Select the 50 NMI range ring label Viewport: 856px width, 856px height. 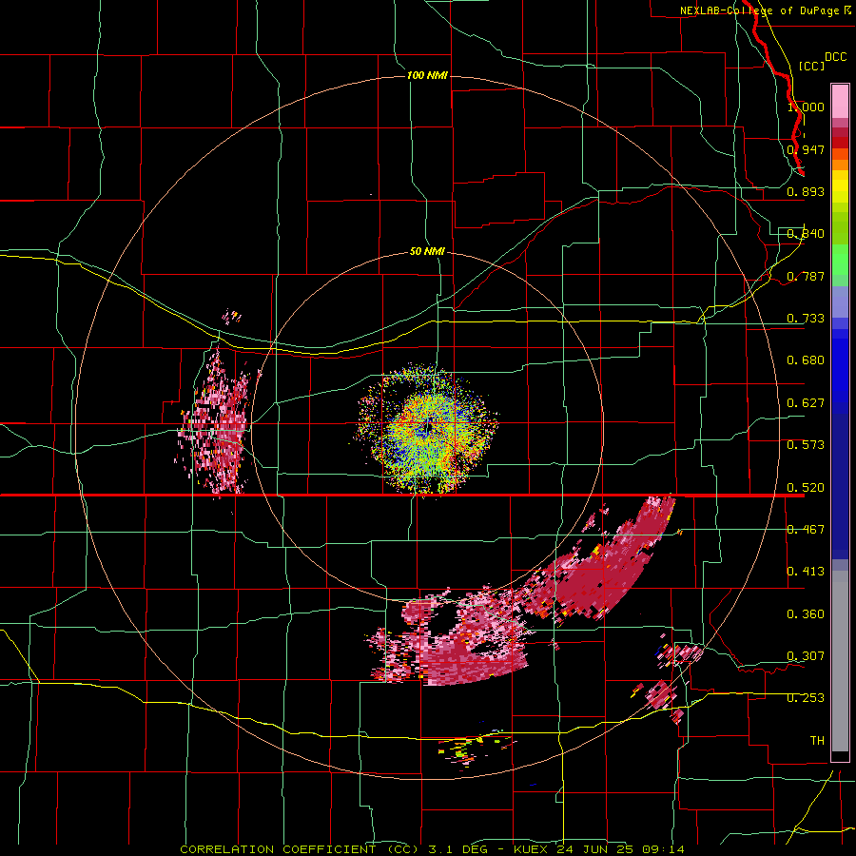point(427,251)
